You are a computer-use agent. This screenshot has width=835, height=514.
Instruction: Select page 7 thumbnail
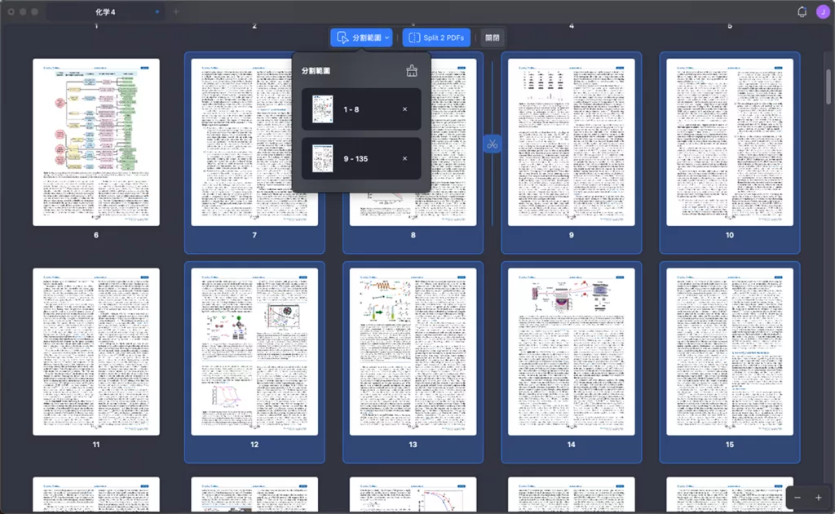pyautogui.click(x=254, y=142)
